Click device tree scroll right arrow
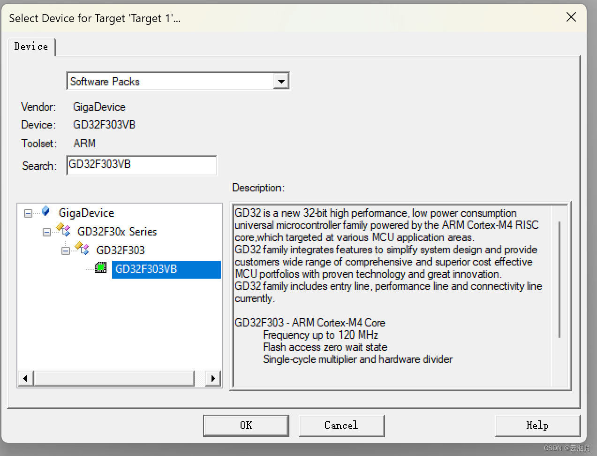This screenshot has height=456, width=597. [213, 379]
